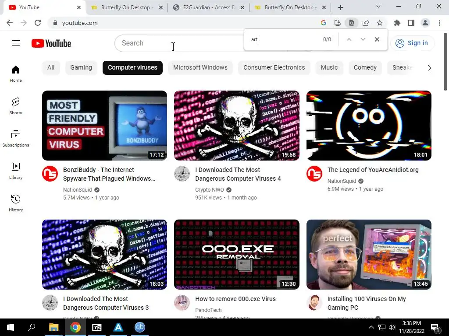Open History in the sidebar

[x=16, y=203]
